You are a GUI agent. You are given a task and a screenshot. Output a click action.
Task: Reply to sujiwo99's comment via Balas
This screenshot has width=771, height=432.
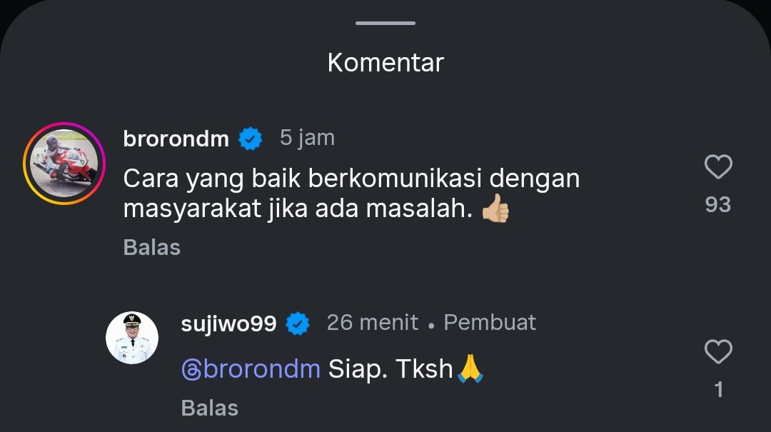[209, 408]
